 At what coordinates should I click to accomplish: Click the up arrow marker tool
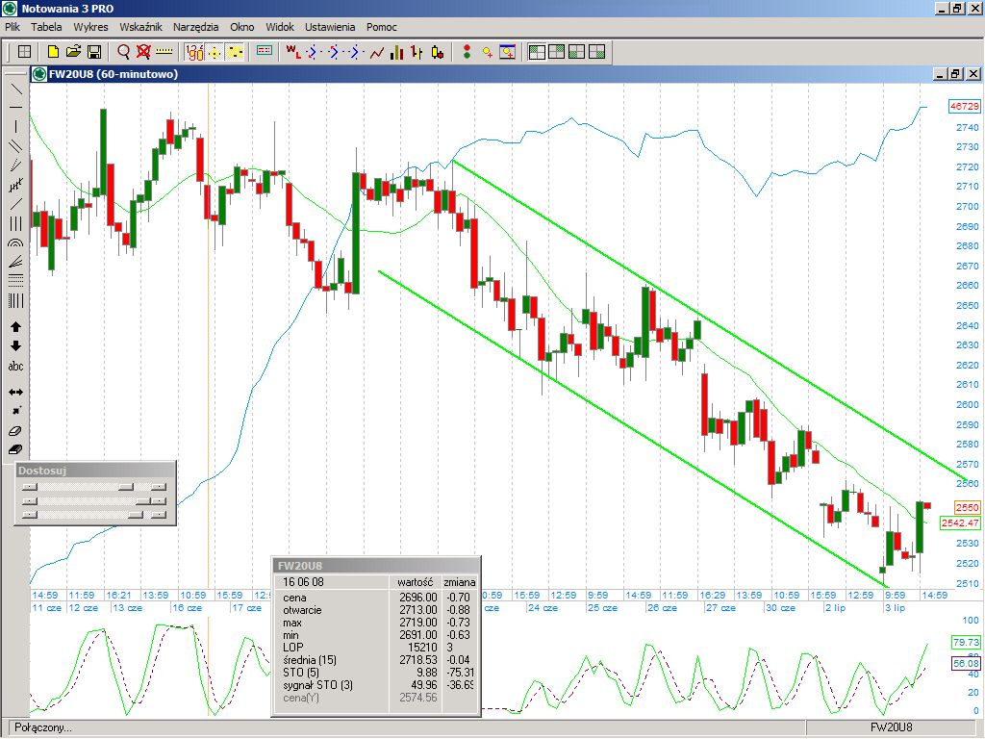(x=15, y=327)
